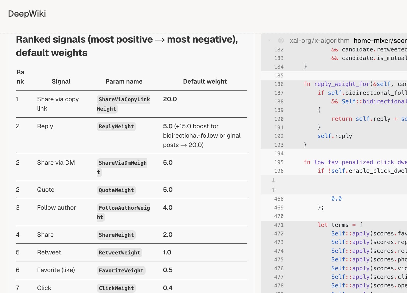Open the xai-org/x-algorithm repository link
Image resolution: width=407 pixels, height=293 pixels.
(320, 40)
